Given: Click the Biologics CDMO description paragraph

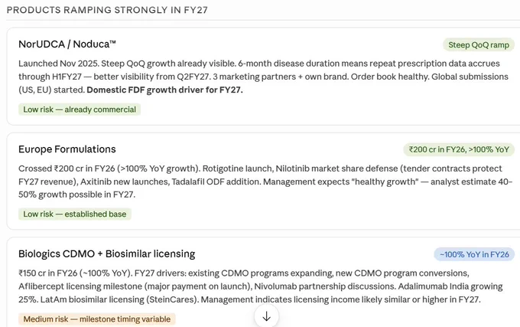Looking at the screenshot, I should pyautogui.click(x=261, y=286).
